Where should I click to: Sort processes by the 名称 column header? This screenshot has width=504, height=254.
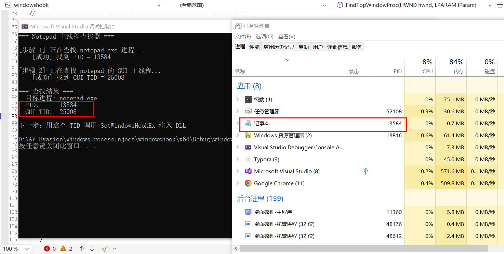pyautogui.click(x=290, y=67)
